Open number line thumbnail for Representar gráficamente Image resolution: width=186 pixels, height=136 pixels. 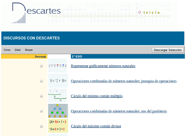pos(57,66)
